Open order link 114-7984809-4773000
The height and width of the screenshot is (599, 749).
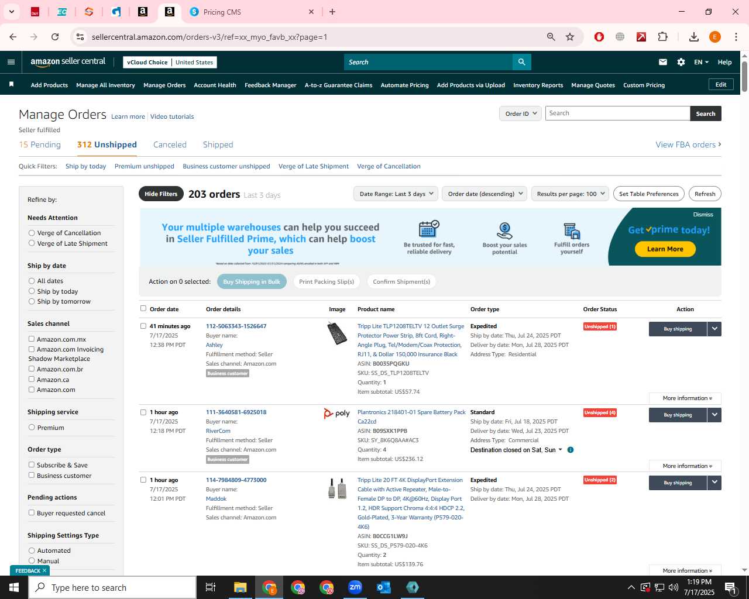(236, 480)
